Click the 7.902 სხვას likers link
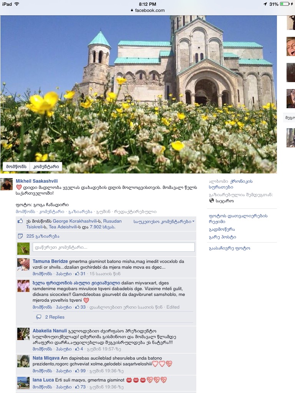295x393 pixels. coord(102,227)
